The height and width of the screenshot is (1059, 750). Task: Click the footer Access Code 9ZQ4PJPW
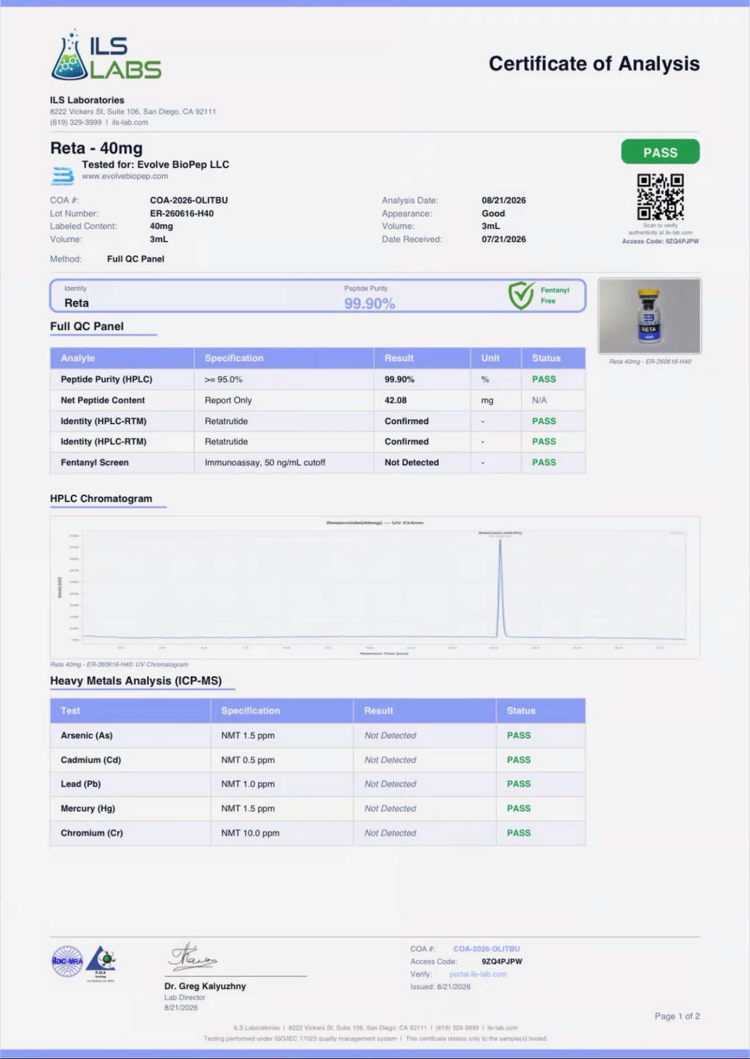[x=502, y=962]
